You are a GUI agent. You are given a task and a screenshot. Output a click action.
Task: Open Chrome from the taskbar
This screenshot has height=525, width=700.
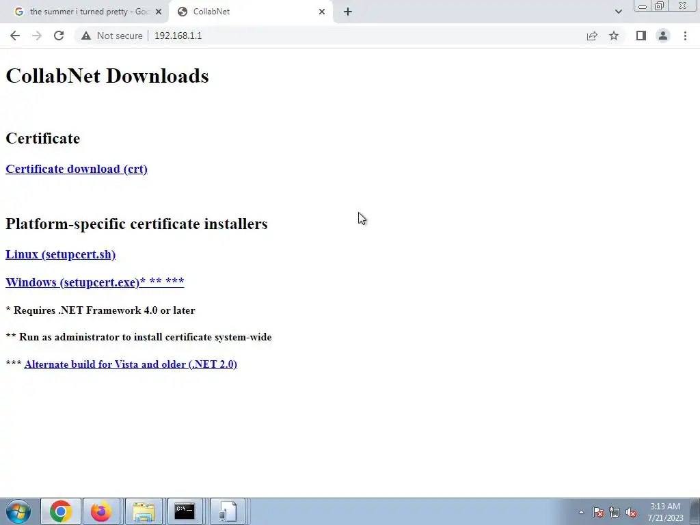[x=61, y=511]
